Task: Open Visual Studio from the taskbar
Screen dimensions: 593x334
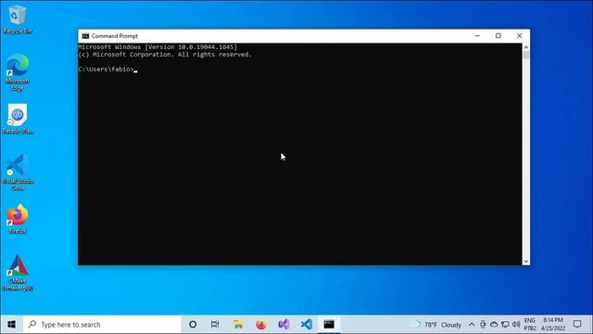Action: pos(284,325)
